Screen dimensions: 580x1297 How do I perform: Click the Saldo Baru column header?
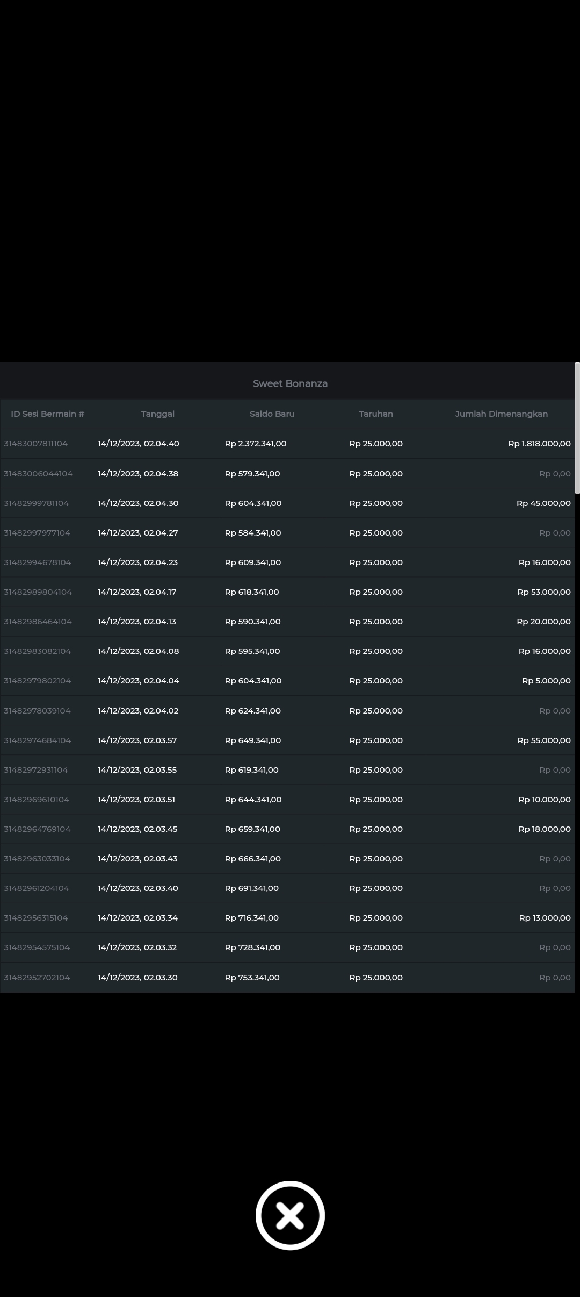tap(272, 414)
